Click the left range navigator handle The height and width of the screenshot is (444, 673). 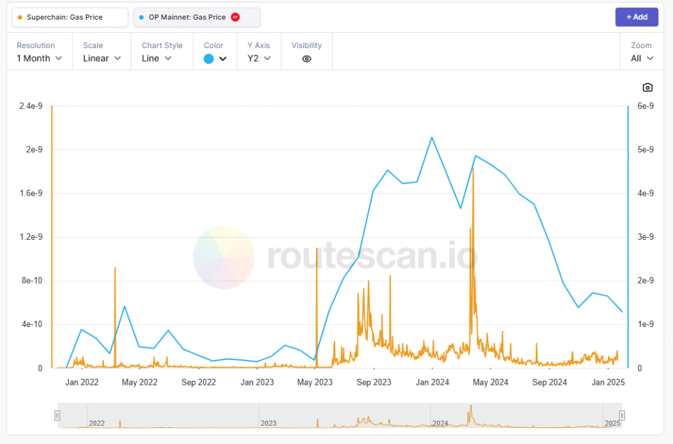pos(58,415)
